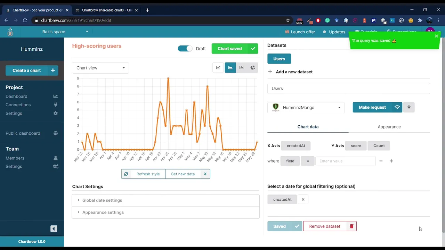Switch to the Chart data tab
The width and height of the screenshot is (445, 250).
308,127
